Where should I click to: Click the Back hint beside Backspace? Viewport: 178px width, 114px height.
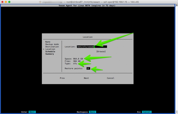click(x=92, y=112)
